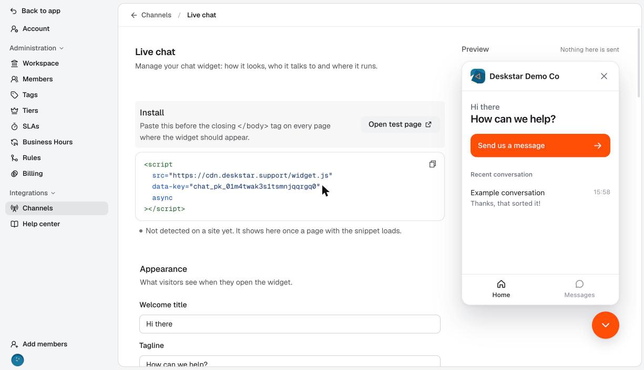Click the Live chat breadcrumb text
This screenshot has width=644, height=370.
201,15
